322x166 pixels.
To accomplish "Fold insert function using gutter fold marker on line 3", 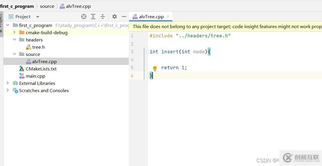I will 147,52.
